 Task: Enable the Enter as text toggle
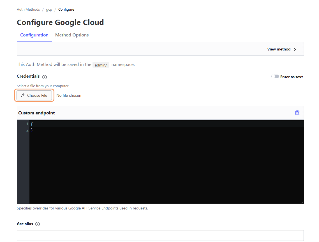[275, 76]
